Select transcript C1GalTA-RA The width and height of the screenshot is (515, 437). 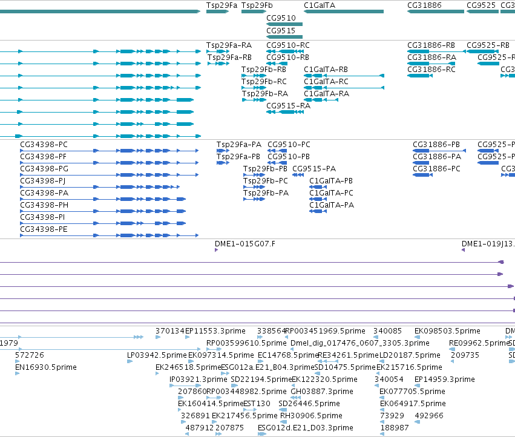pyautogui.click(x=321, y=100)
